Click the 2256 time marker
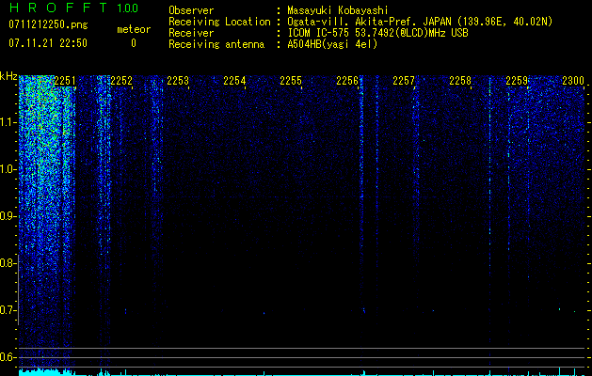Image resolution: width=592 pixels, height=376 pixels. pyautogui.click(x=347, y=81)
